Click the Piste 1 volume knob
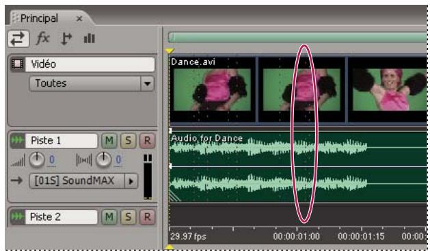Screen dimensions: 430x251 tap(37, 159)
